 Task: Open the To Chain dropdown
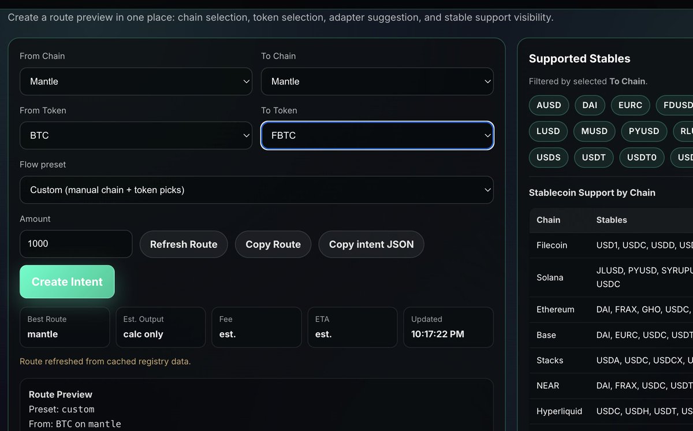click(x=377, y=81)
